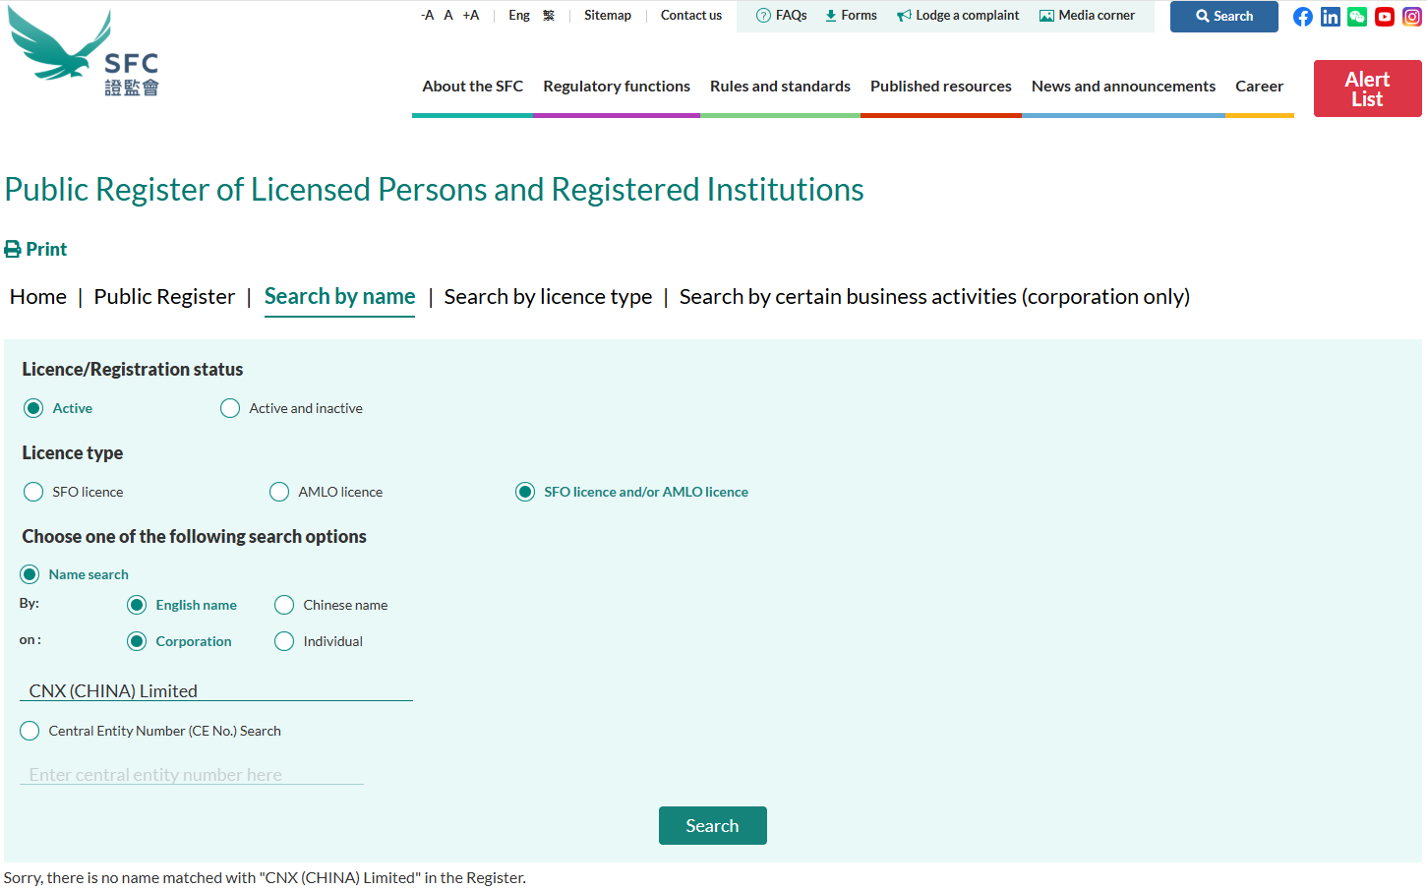Open the SFC Instagram icon

point(1412,17)
